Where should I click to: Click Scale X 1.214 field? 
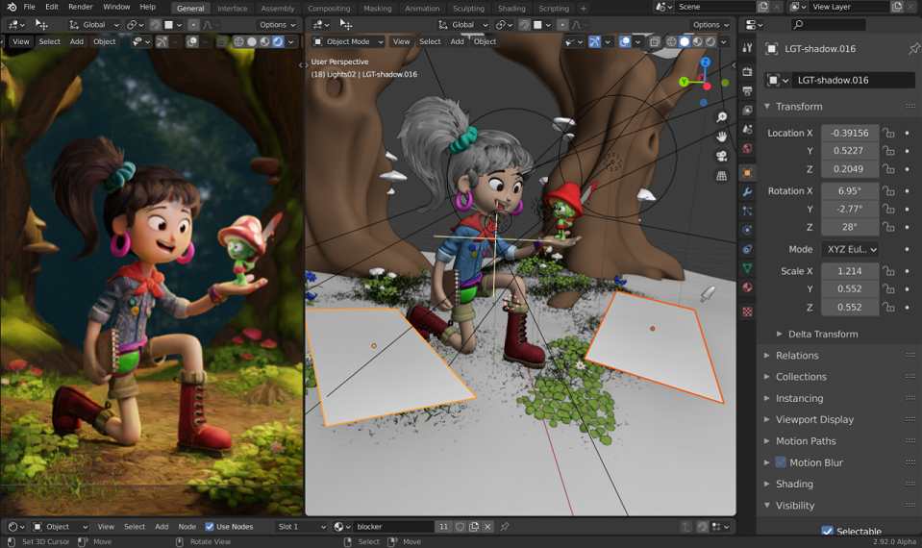[850, 271]
